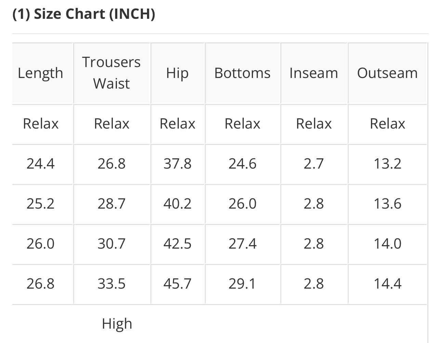Select the 30.7 trousers waist cell
Screen dimensions: 441x343
point(111,243)
